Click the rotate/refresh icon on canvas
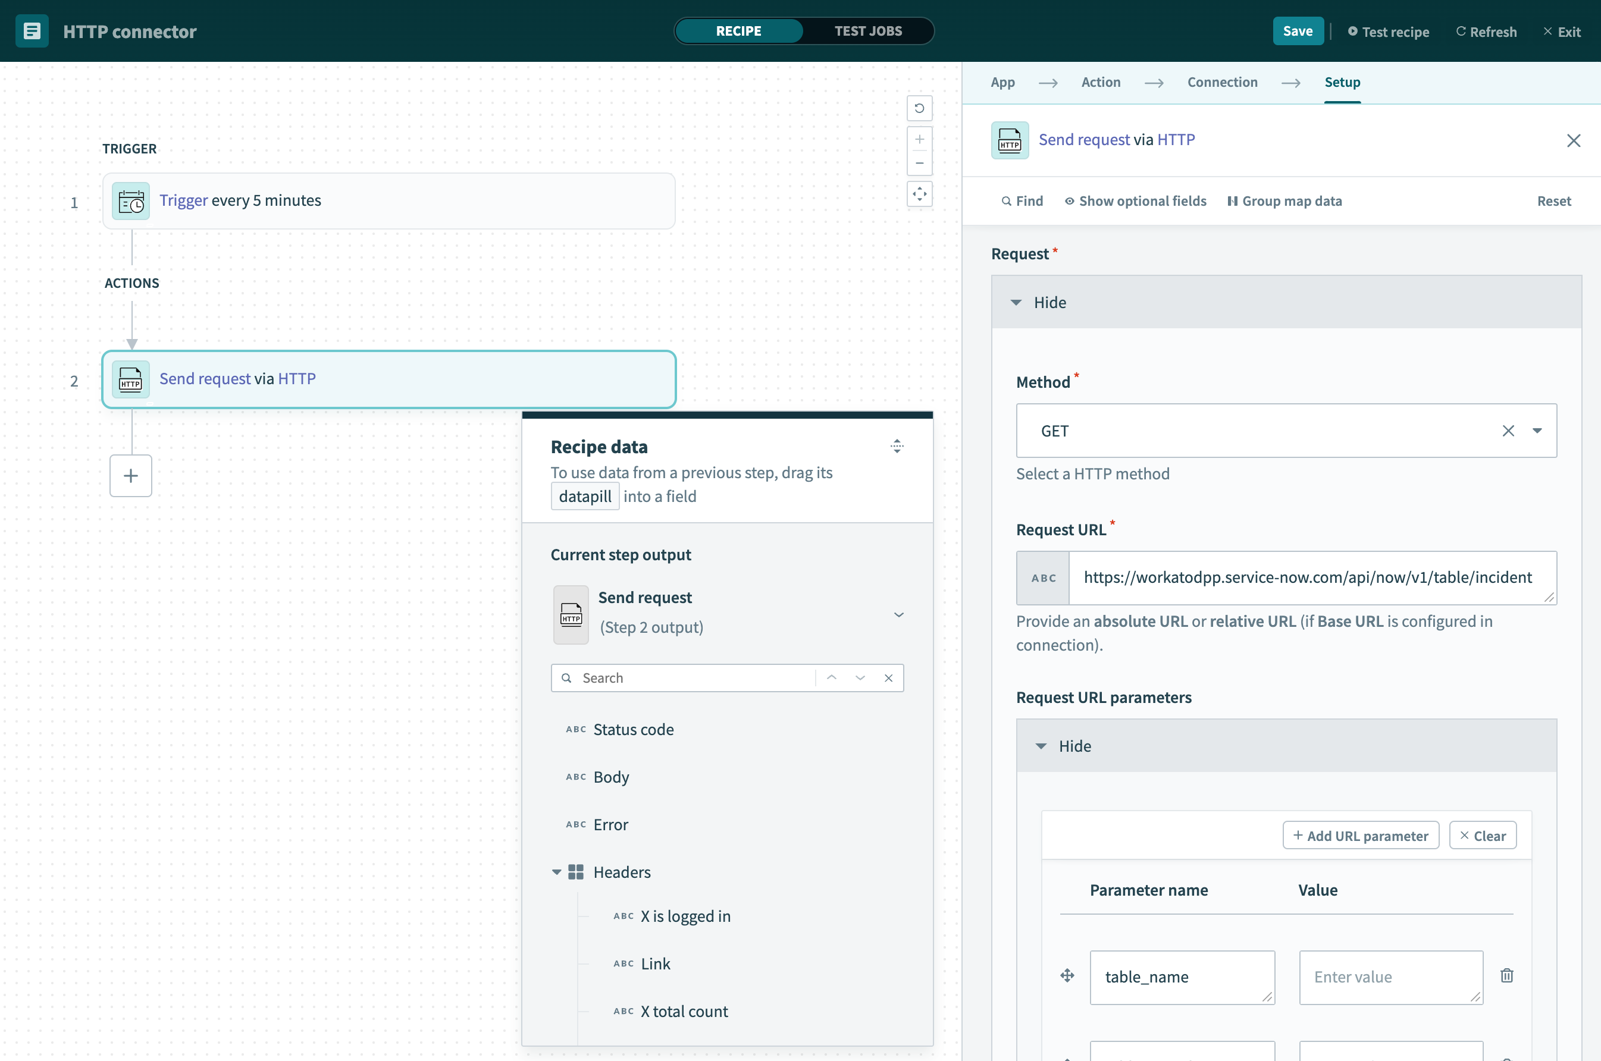The width and height of the screenshot is (1601, 1061). point(920,109)
